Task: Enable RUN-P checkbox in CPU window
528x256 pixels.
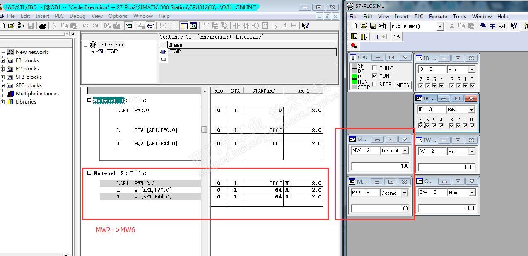Action: click(x=375, y=68)
